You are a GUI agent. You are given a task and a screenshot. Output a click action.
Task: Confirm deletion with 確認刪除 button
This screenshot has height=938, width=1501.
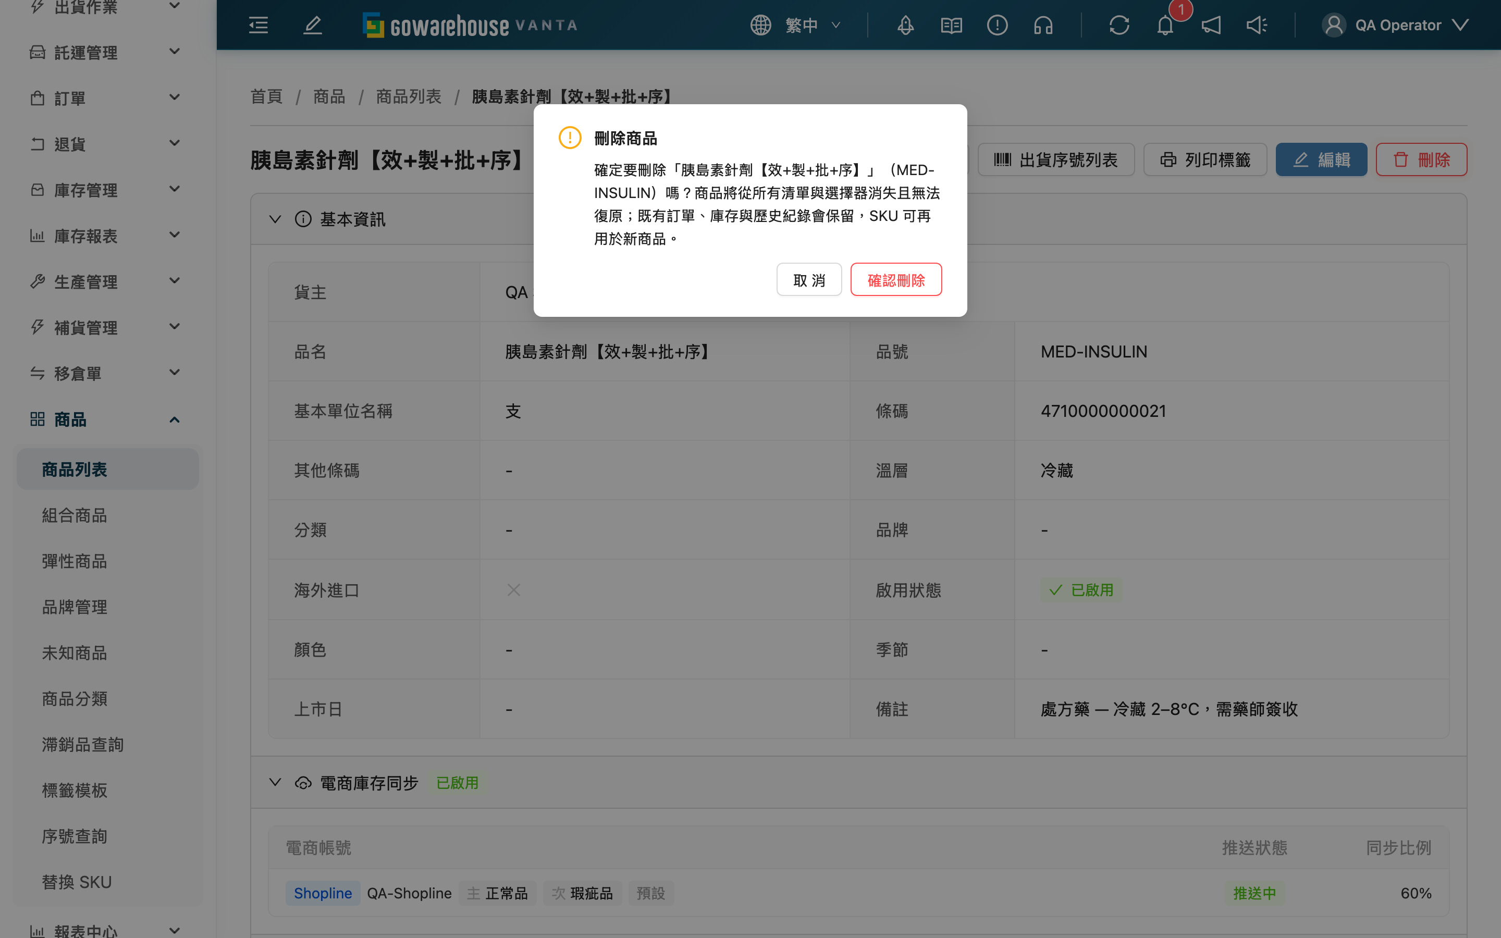click(895, 280)
